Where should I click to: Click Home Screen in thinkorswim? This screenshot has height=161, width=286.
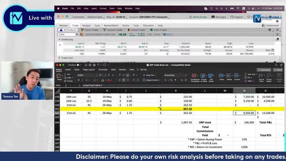pyautogui.click(x=198, y=17)
